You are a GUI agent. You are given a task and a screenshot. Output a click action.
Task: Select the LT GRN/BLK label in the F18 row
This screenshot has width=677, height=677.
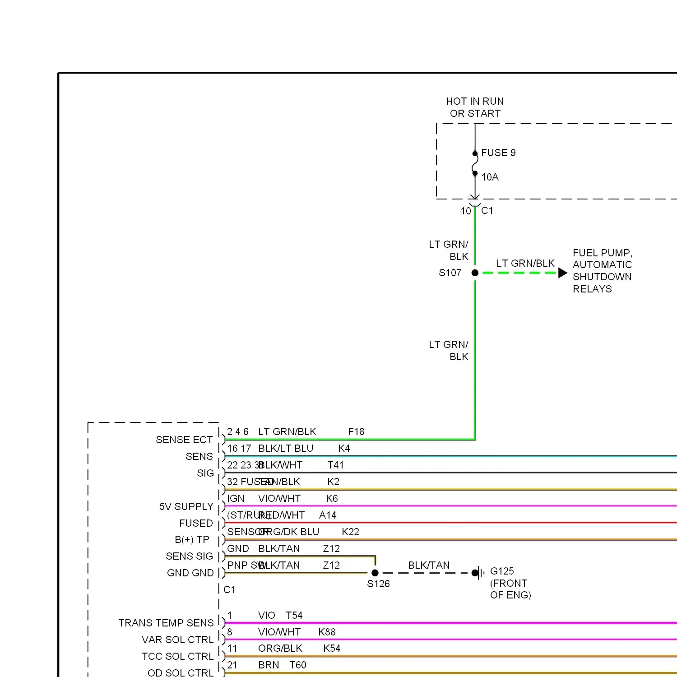click(287, 431)
